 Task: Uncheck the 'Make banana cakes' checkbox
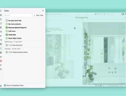7,52
